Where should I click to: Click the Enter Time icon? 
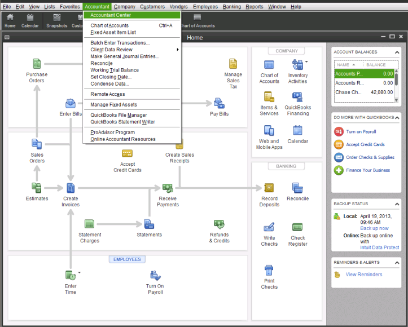(71, 275)
